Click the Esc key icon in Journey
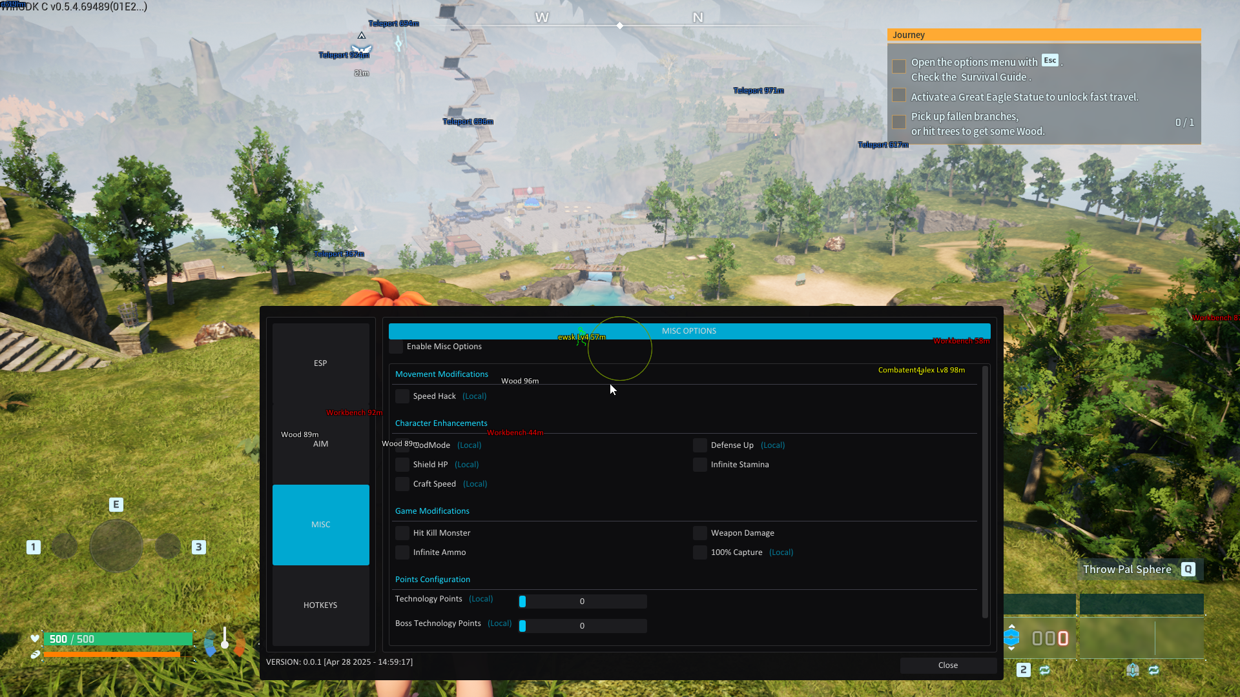 coord(1050,61)
